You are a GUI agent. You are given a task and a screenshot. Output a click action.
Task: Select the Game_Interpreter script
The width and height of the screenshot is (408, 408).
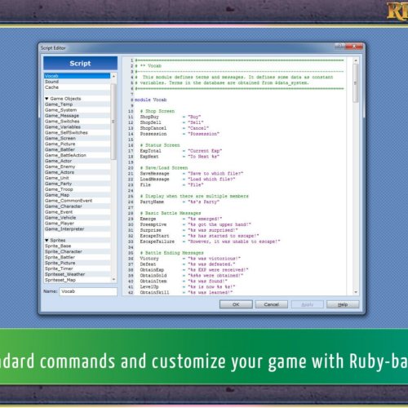(x=78, y=229)
